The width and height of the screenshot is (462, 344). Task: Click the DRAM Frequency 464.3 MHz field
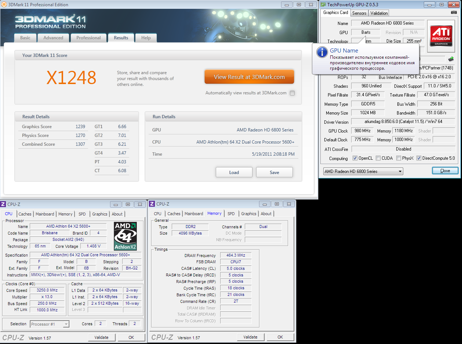[x=236, y=256]
